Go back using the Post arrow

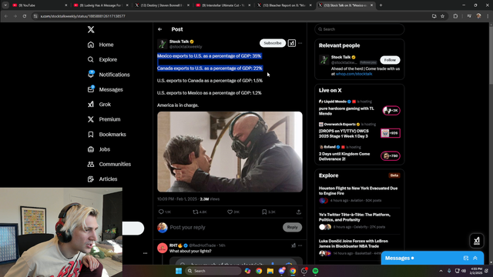coord(160,29)
